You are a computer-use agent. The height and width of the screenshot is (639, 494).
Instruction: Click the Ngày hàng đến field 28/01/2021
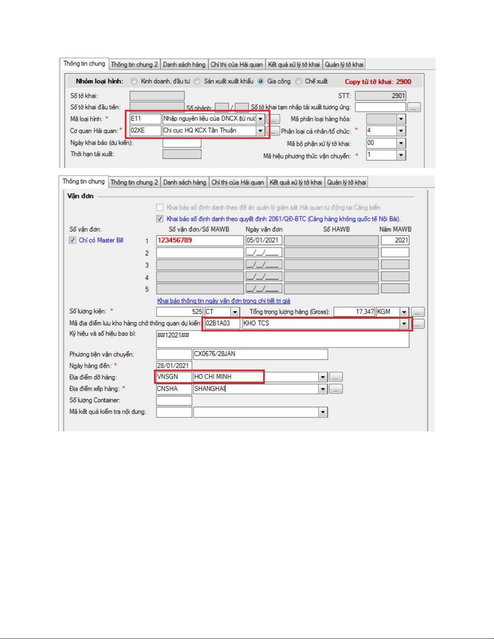click(x=174, y=366)
